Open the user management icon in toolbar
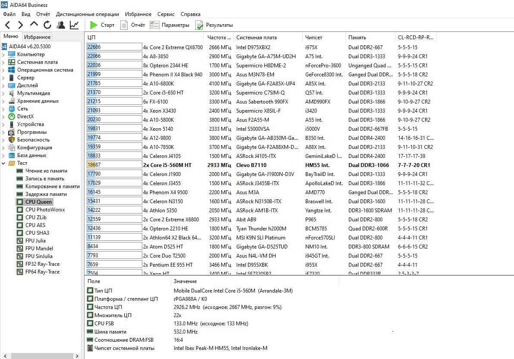 (61, 25)
